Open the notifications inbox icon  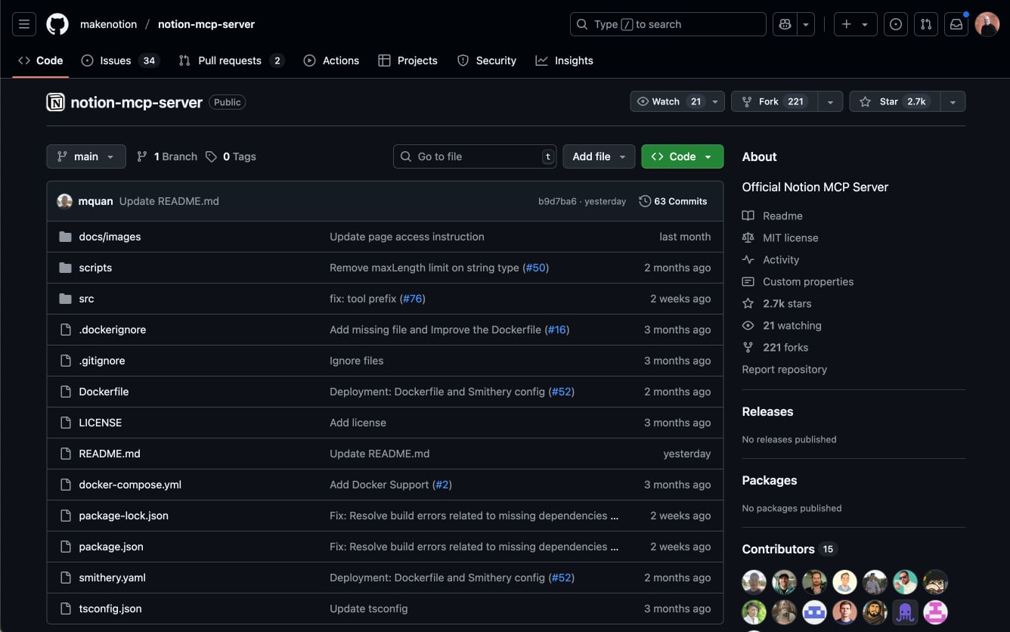(x=956, y=24)
